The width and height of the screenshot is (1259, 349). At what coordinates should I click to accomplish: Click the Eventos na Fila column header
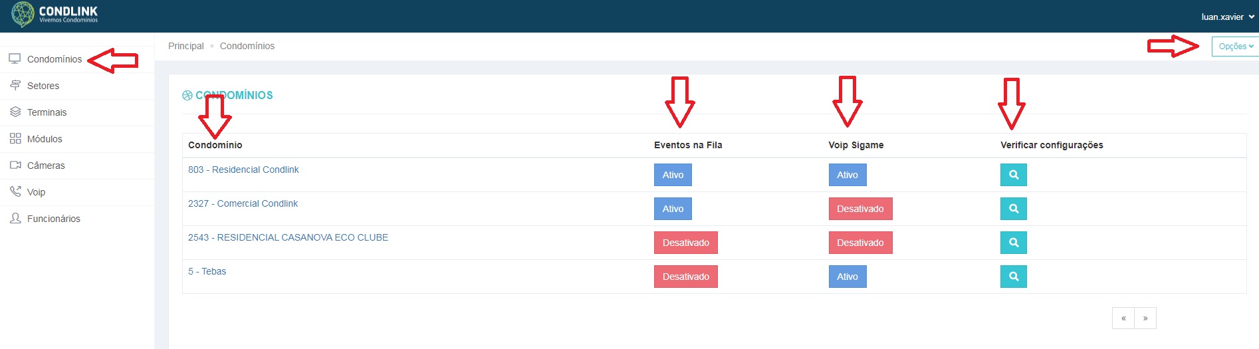[688, 145]
